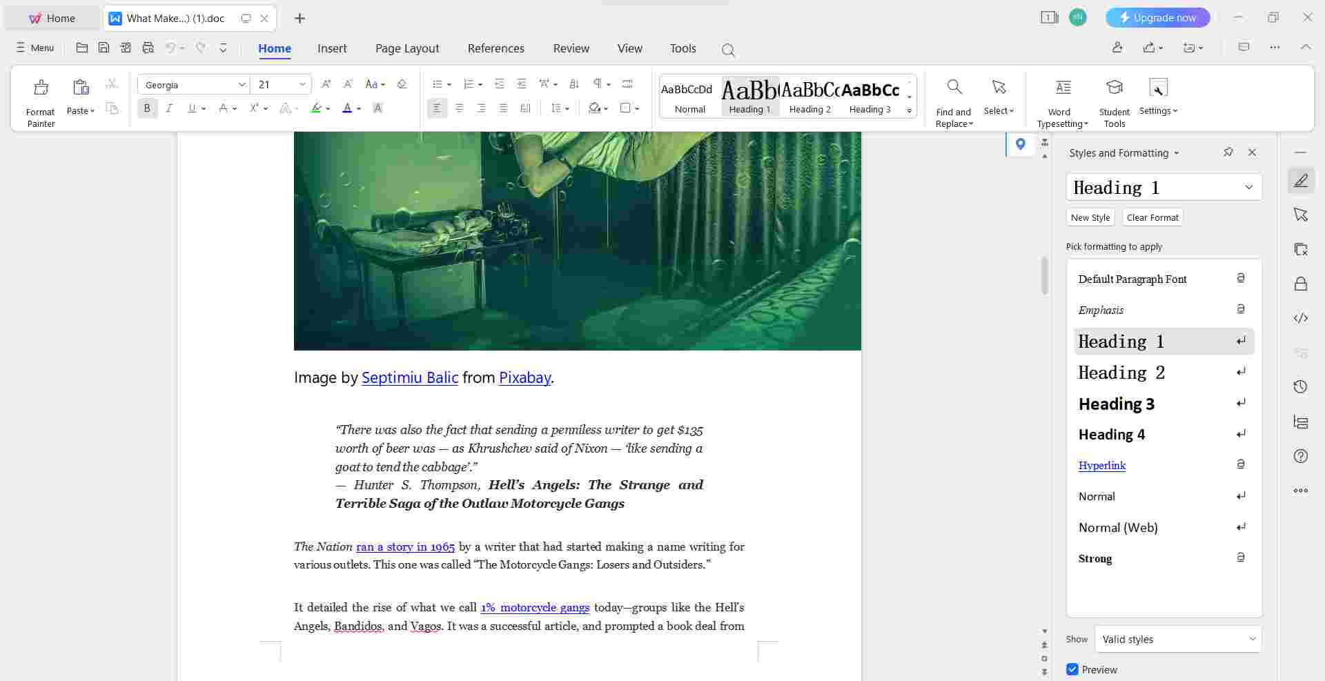Click the New Style button
The width and height of the screenshot is (1325, 681).
click(1090, 217)
